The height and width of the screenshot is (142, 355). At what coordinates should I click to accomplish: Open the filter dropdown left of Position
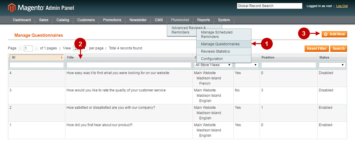pyautogui.click(x=247, y=65)
